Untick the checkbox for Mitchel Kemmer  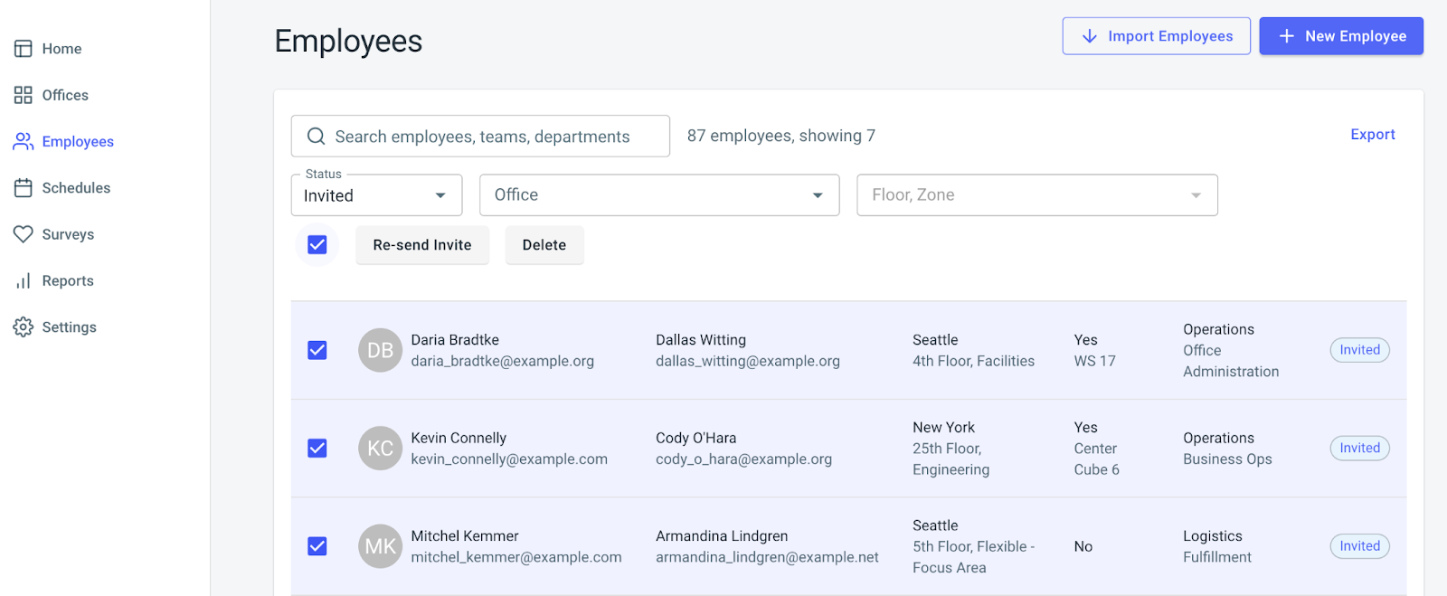coord(317,546)
